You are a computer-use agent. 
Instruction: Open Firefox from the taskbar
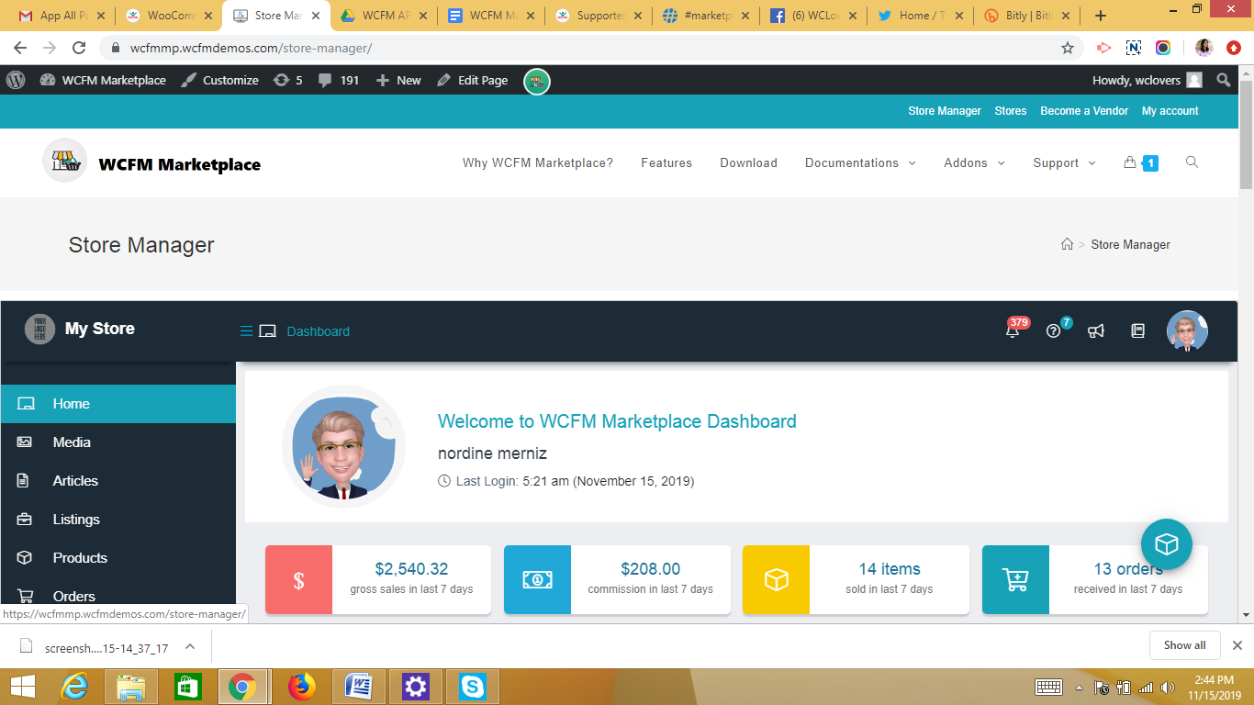tap(301, 687)
